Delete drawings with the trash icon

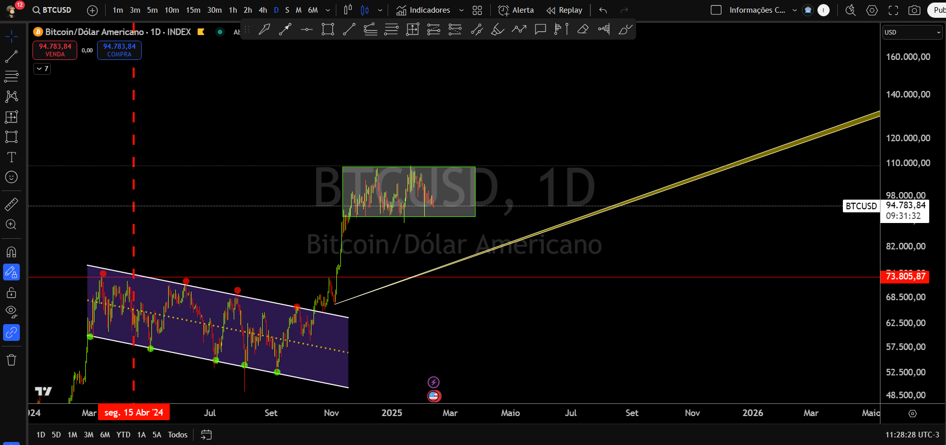pos(11,360)
